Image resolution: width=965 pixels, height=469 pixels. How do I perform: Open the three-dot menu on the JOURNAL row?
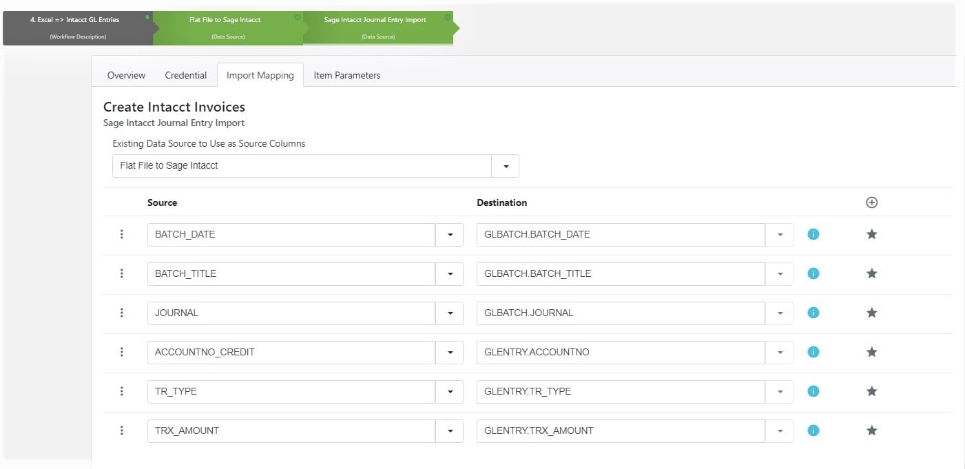(x=122, y=313)
